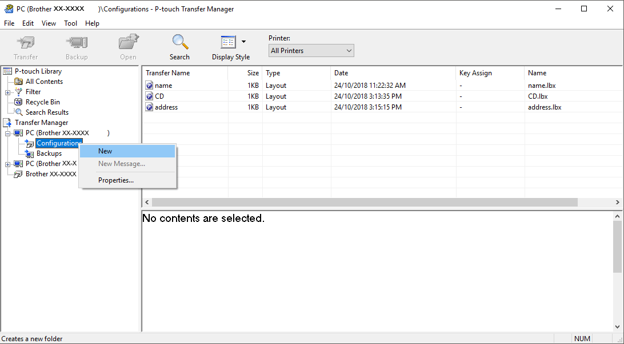This screenshot has width=624, height=344.
Task: Open the Search Results tree node
Action: click(47, 112)
